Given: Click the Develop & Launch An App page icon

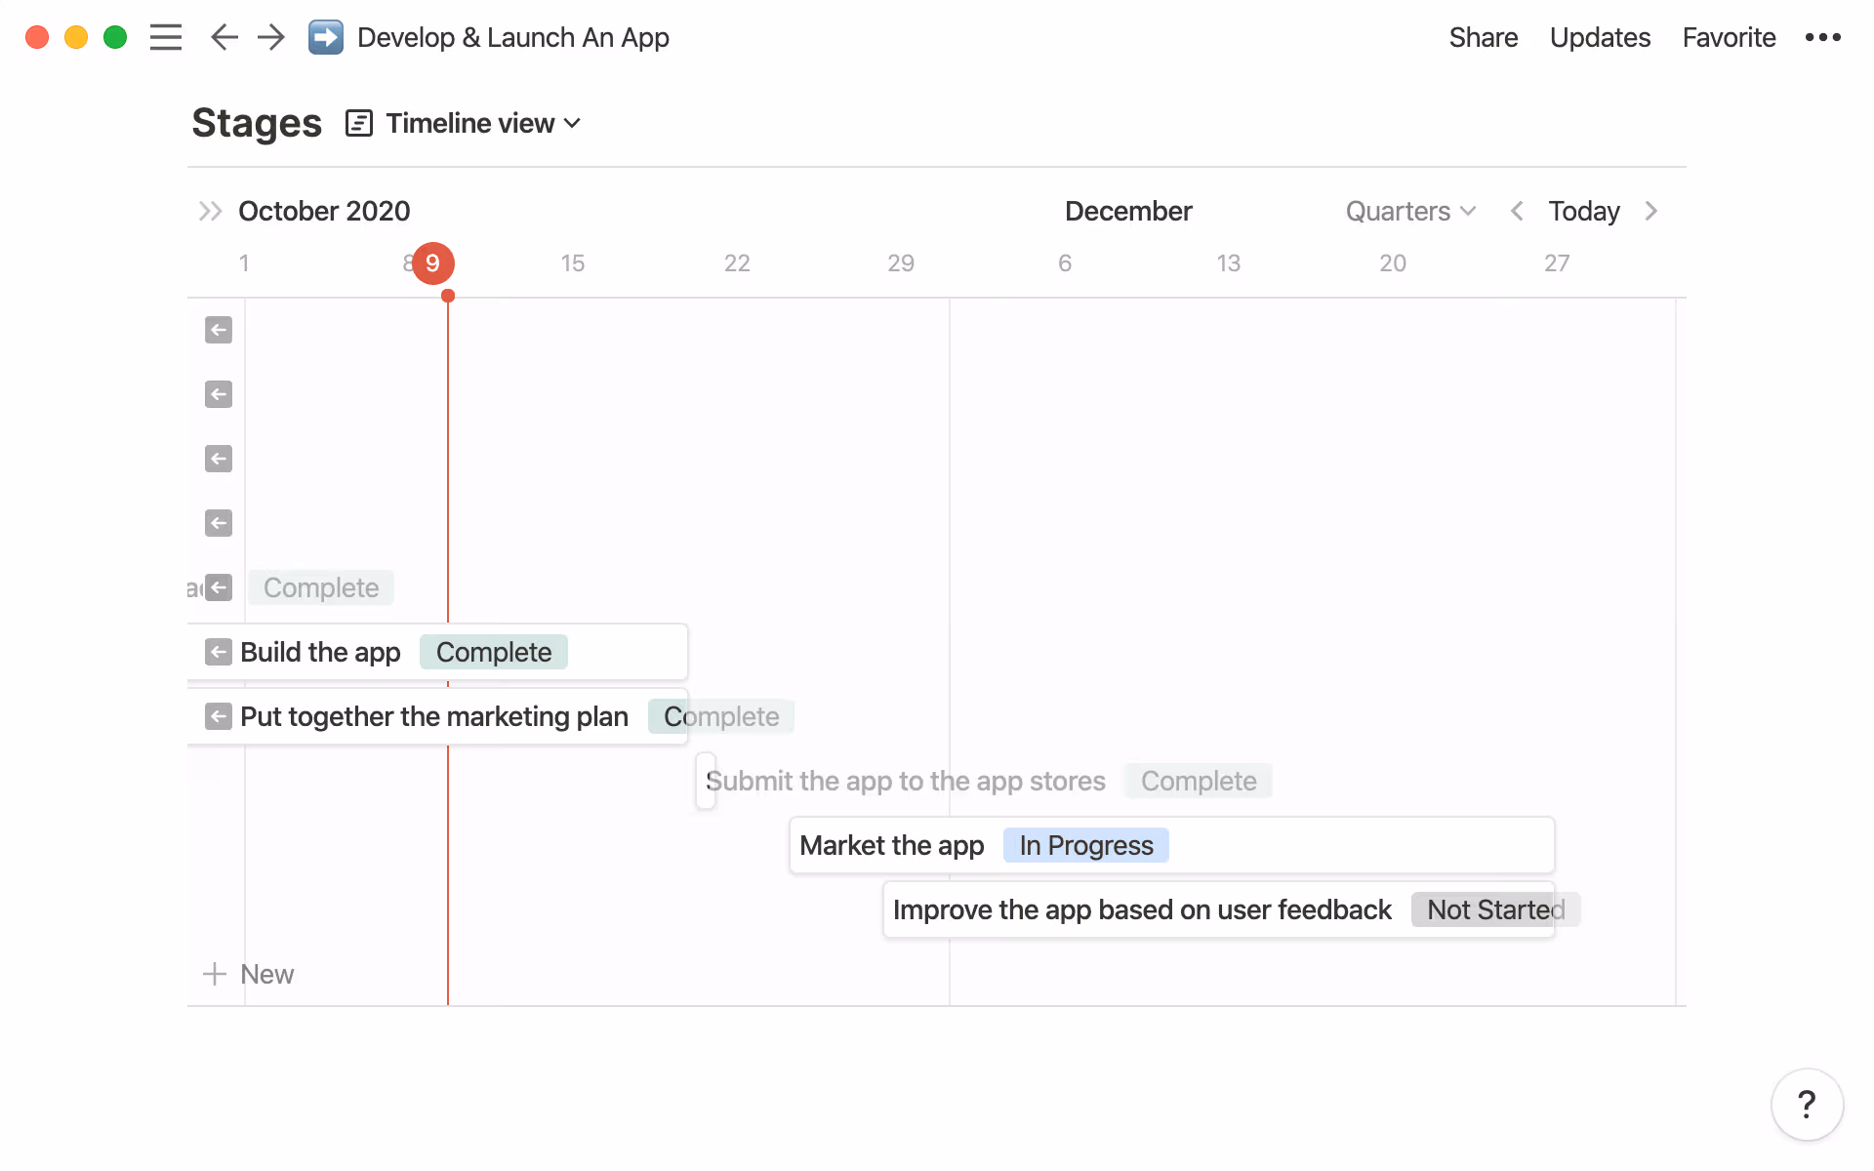Looking at the screenshot, I should tap(327, 37).
